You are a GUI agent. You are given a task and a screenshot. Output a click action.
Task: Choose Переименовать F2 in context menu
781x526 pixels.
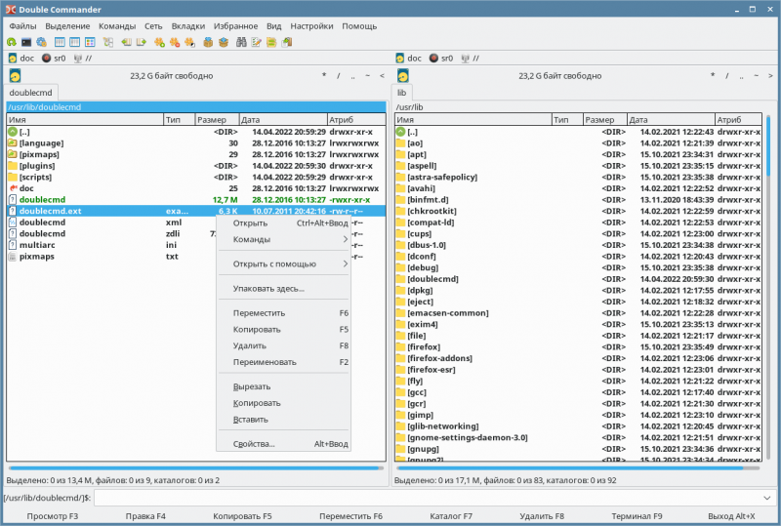[x=283, y=362]
